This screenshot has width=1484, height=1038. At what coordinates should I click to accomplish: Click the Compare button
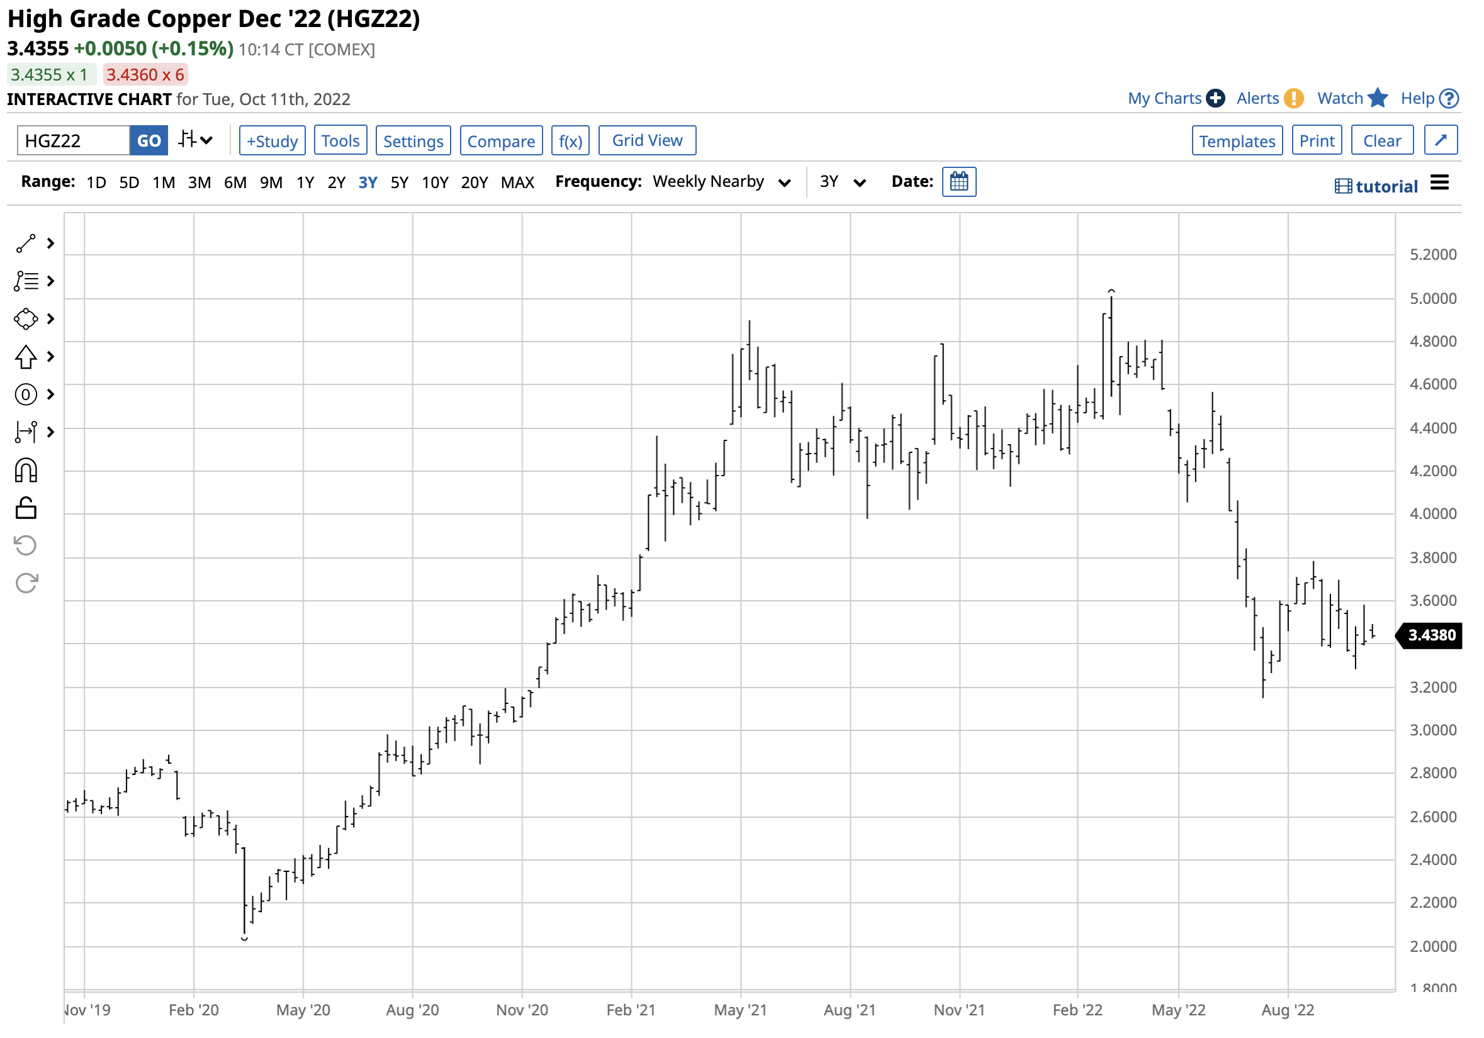tap(501, 141)
